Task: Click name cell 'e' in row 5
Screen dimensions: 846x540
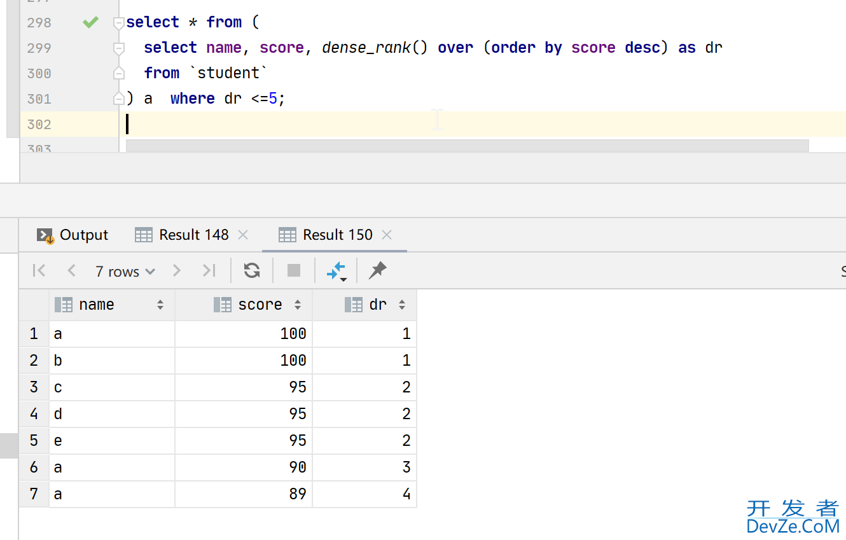Action: pos(112,441)
